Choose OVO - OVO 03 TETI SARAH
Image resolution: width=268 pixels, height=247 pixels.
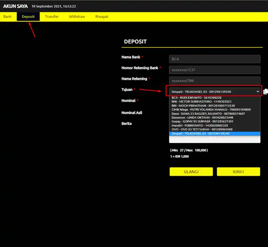tap(215, 129)
